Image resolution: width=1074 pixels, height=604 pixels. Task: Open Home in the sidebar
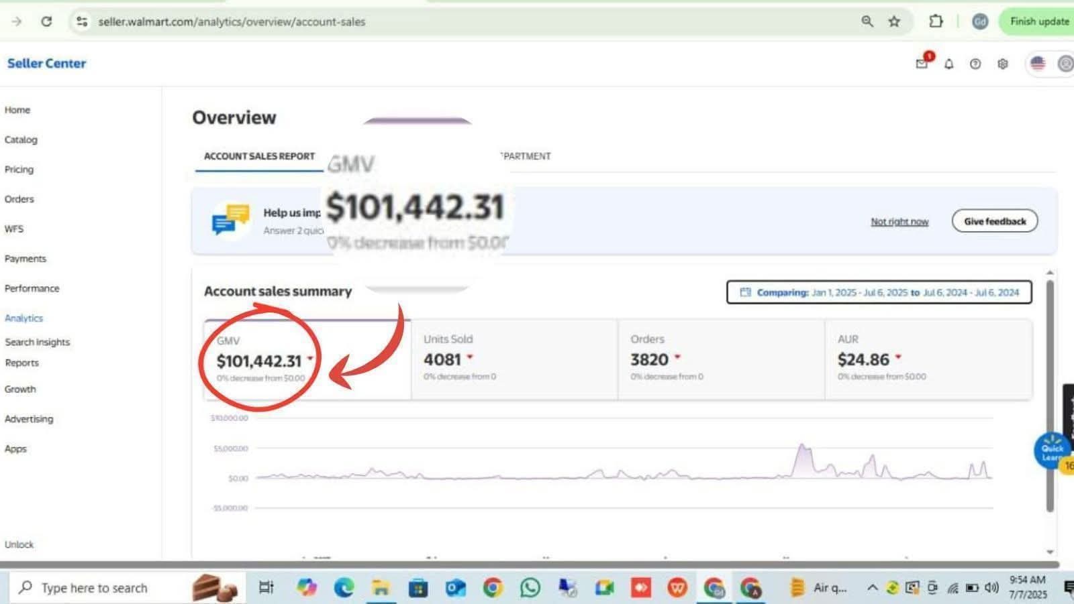point(17,110)
